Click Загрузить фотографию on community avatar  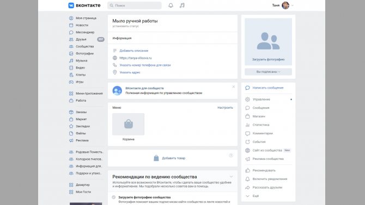point(268,59)
